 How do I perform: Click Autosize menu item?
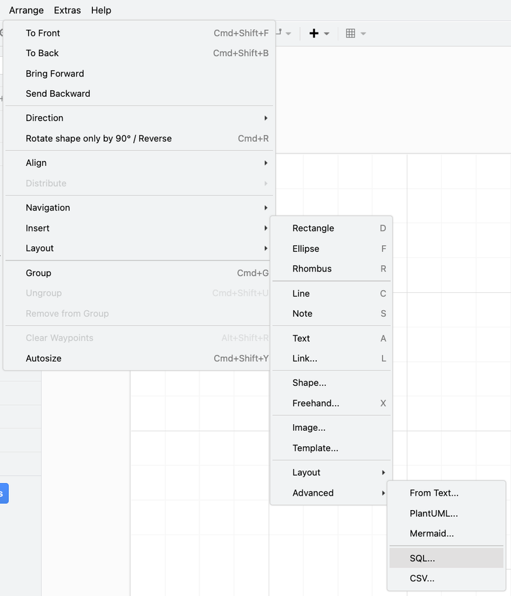click(x=139, y=358)
